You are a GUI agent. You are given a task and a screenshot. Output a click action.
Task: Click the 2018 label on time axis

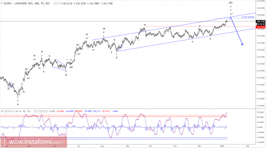click(222, 146)
